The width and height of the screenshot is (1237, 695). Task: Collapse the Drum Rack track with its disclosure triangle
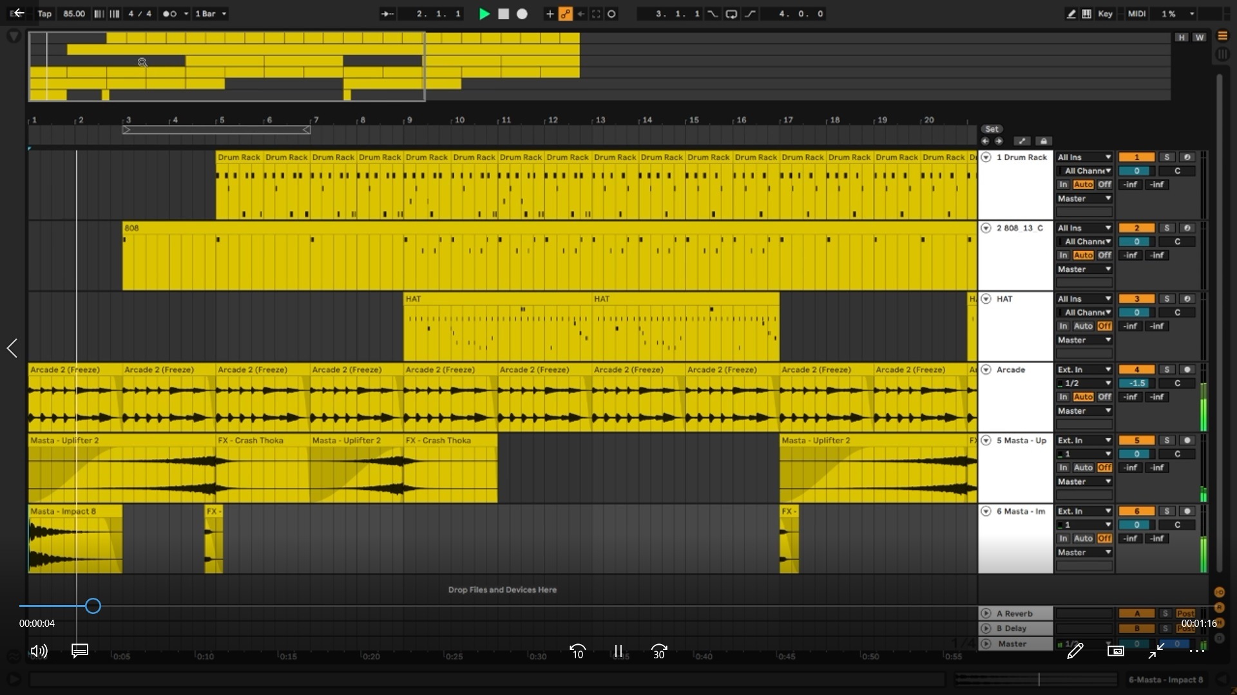[986, 157]
